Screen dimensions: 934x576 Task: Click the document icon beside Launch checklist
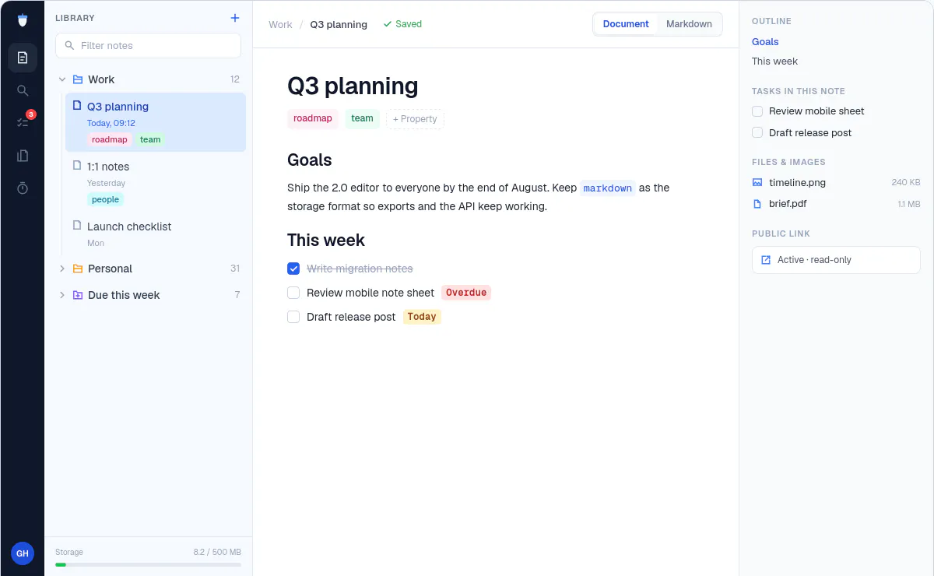coord(77,226)
